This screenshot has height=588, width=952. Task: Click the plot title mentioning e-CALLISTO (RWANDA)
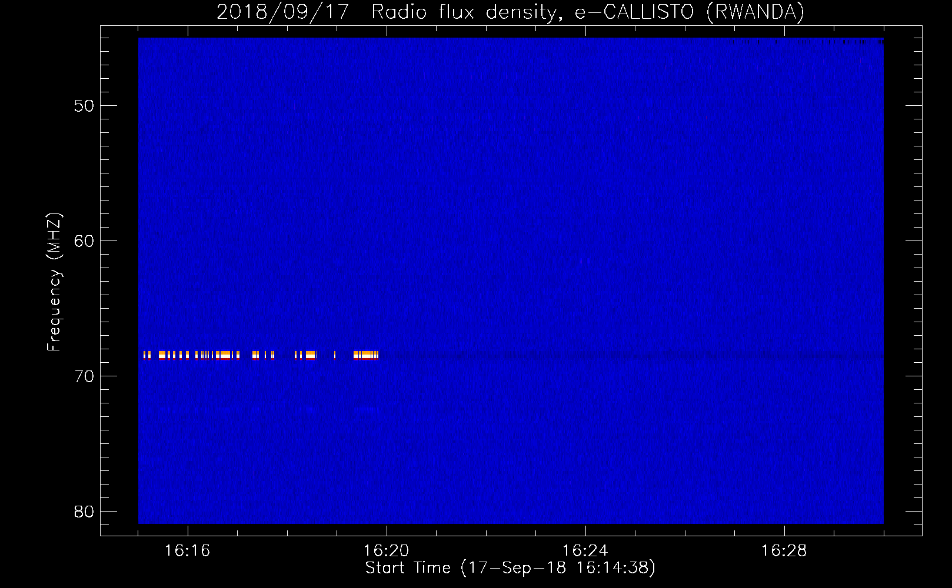pyautogui.click(x=510, y=12)
